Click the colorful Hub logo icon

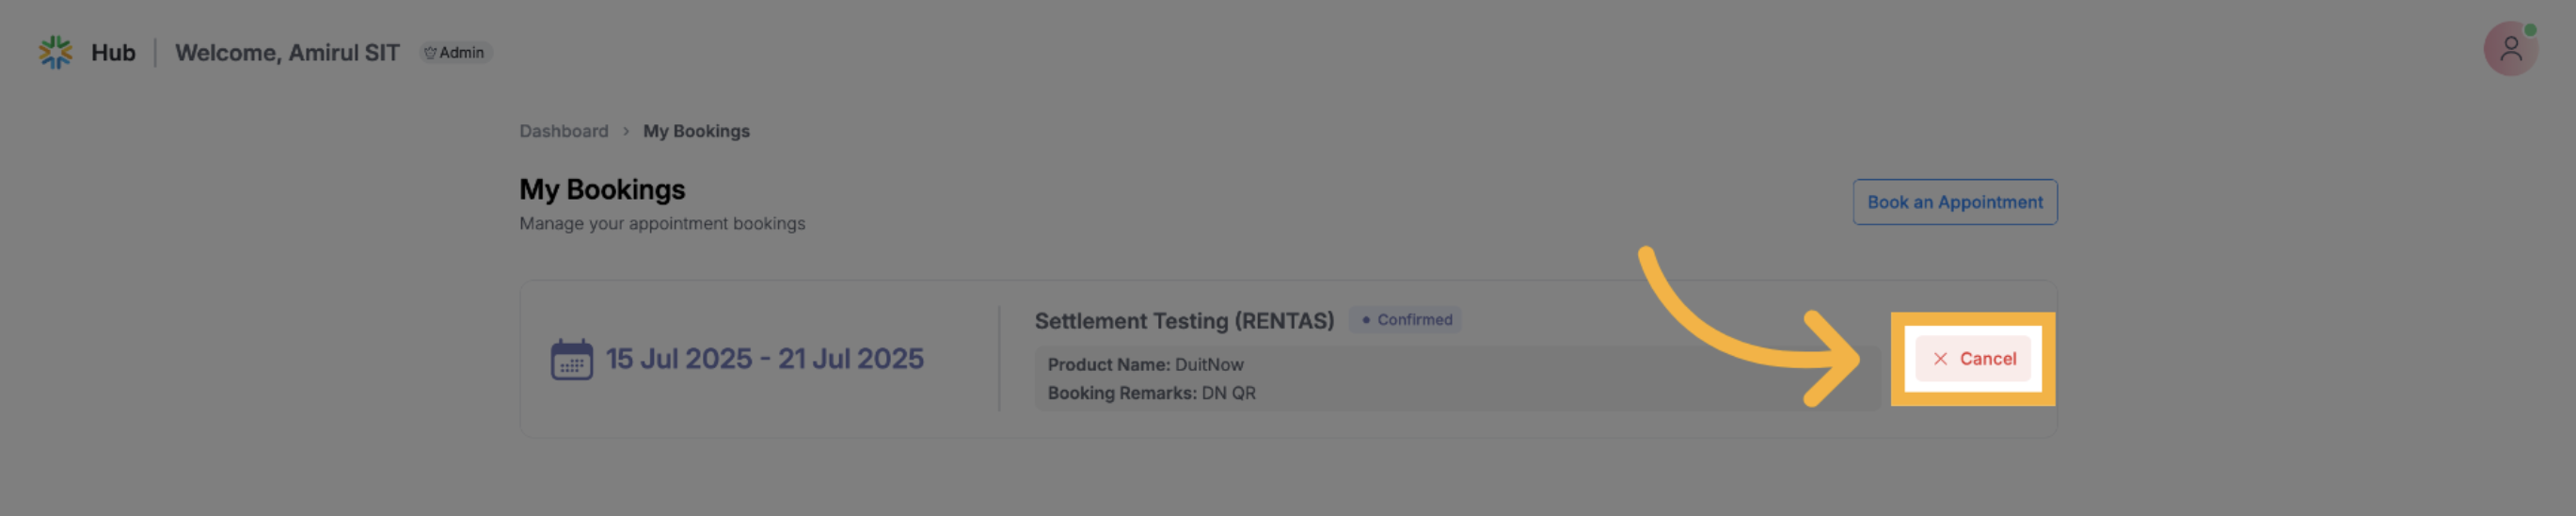[55, 52]
